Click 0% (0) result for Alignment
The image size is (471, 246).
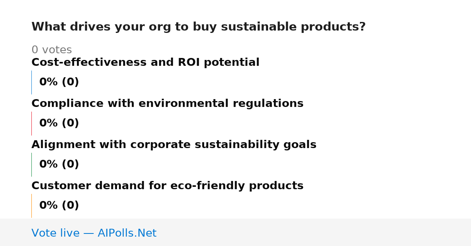click(x=59, y=165)
